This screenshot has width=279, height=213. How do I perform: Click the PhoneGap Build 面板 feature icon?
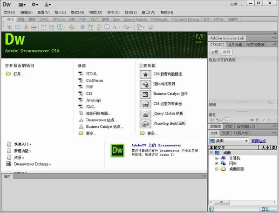(145, 124)
